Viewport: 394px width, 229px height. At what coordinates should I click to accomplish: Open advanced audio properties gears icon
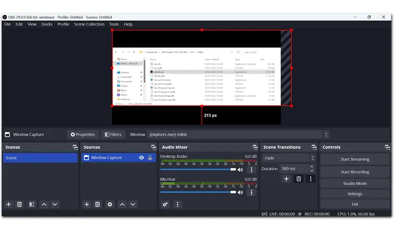[165, 204]
